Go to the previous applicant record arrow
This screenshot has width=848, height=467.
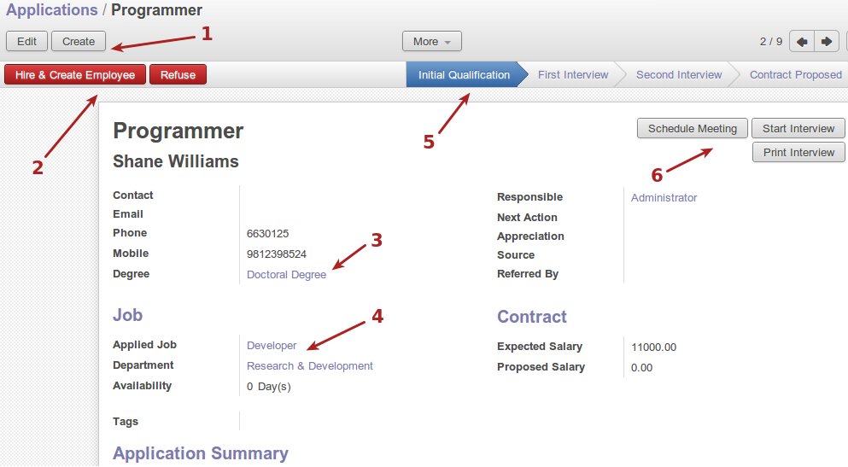point(802,42)
